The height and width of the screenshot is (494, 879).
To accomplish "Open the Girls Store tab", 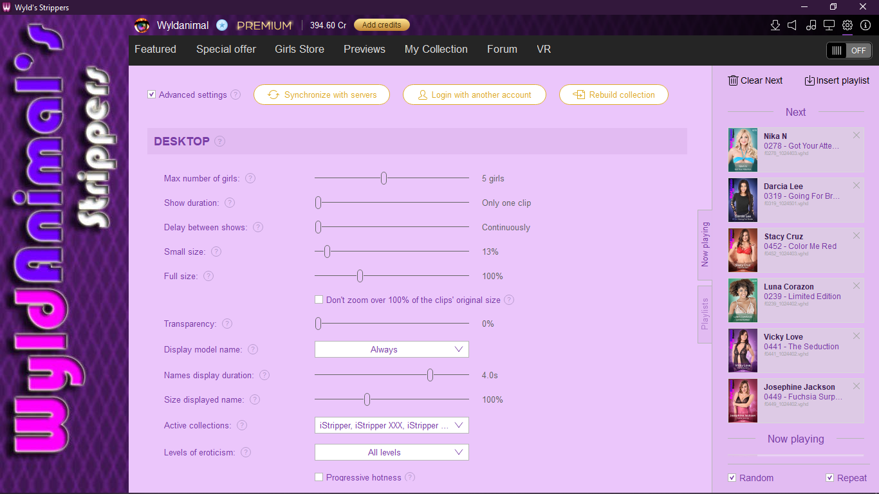I will [x=299, y=49].
